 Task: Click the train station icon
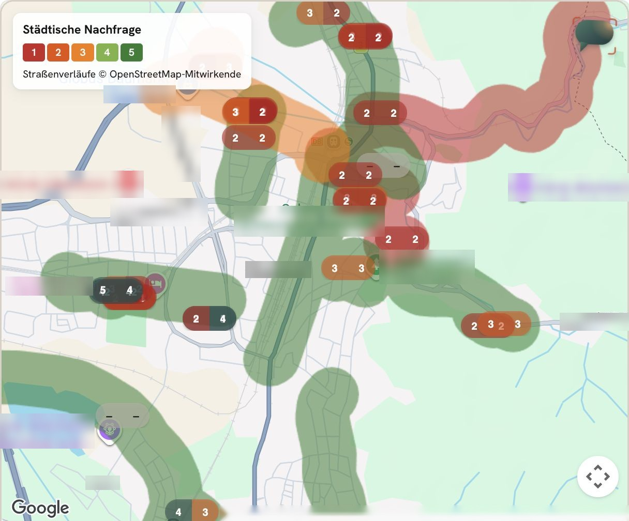pos(334,141)
